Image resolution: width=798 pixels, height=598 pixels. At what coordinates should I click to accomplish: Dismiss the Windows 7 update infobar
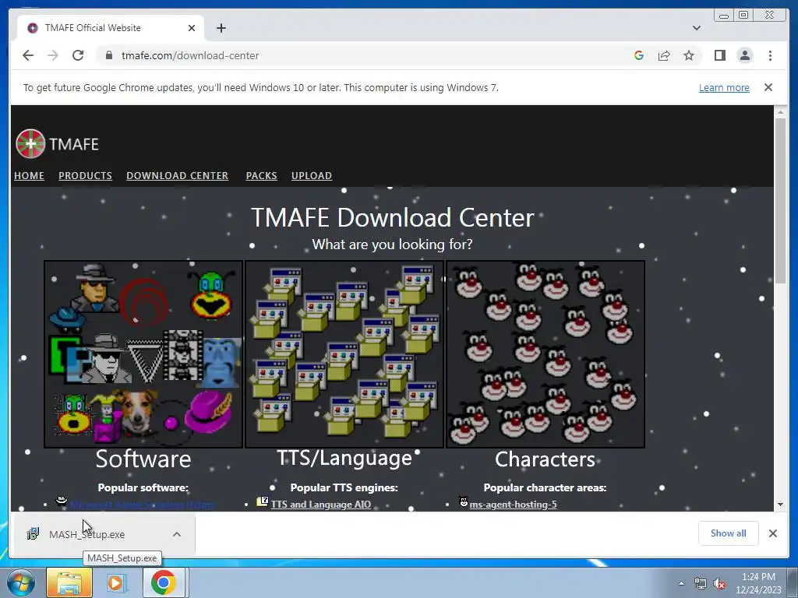(768, 87)
